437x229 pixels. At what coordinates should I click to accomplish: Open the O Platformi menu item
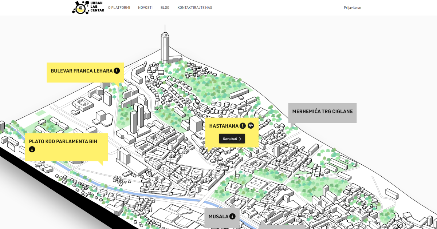[x=119, y=8]
